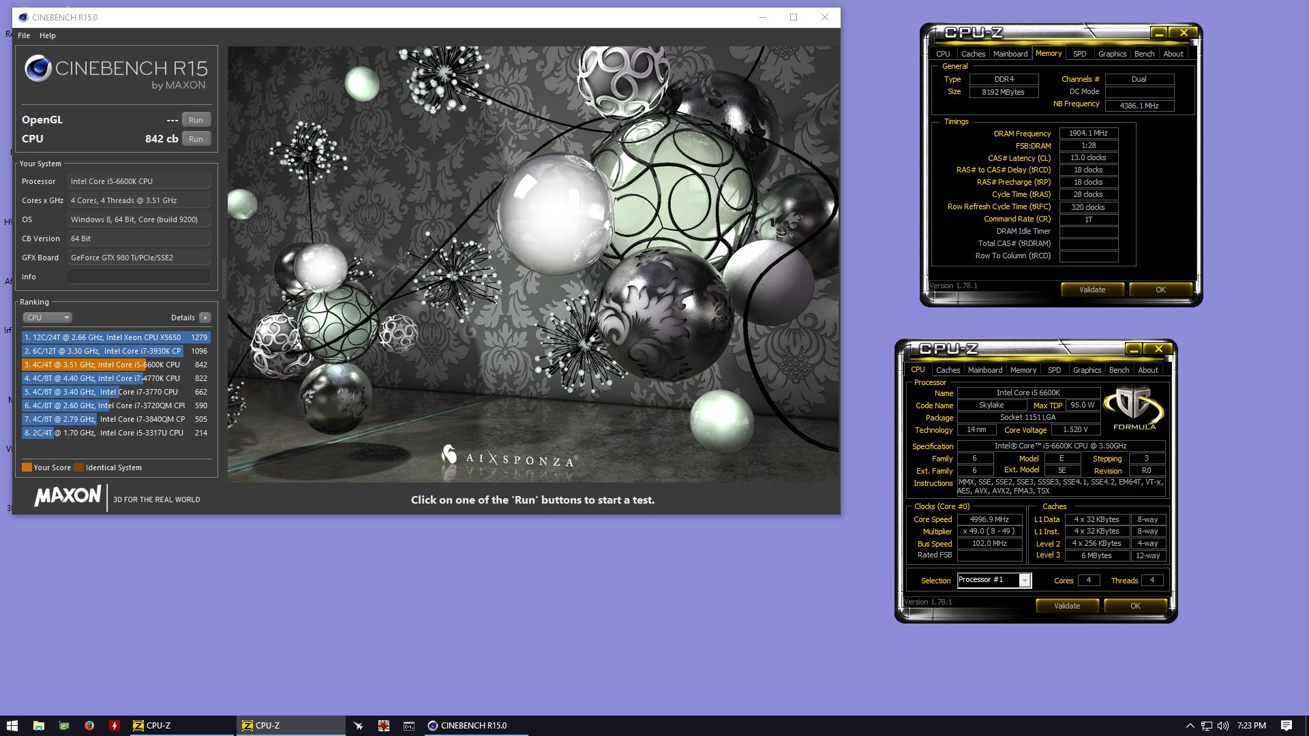Expand the Processor #1 selection dropdown
The image size is (1309, 736).
point(1024,580)
